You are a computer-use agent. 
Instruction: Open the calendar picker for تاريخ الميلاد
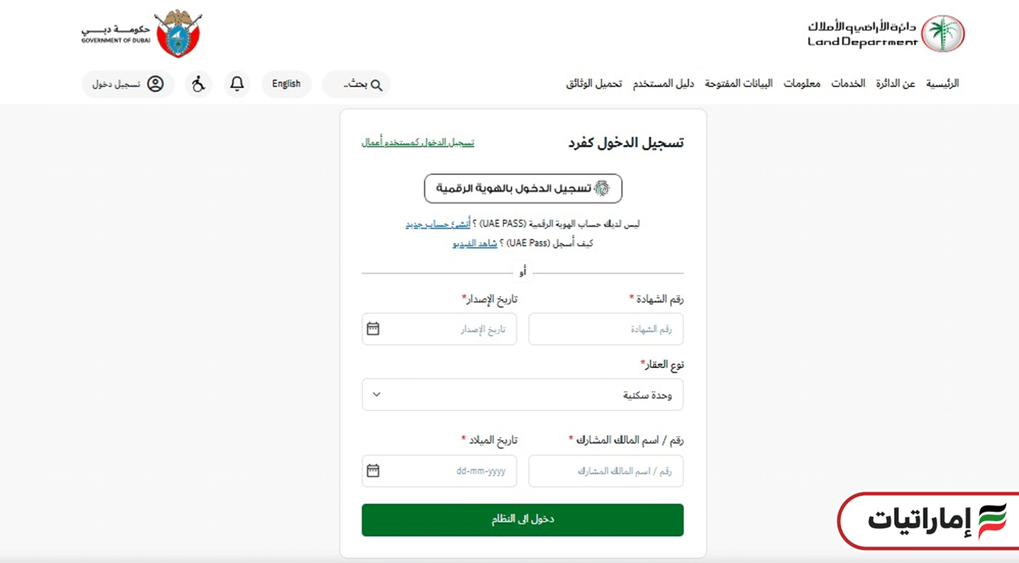tap(372, 471)
